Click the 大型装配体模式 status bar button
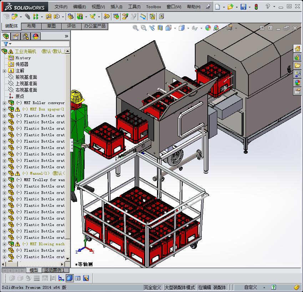This screenshot has height=292, width=303. coord(178,287)
